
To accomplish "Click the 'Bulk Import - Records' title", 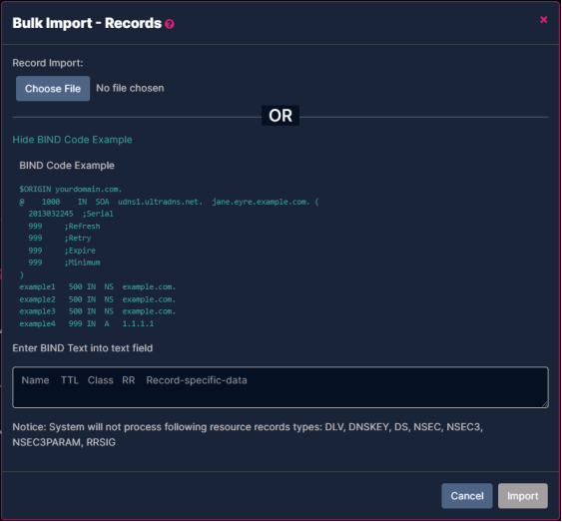I will pos(87,23).
